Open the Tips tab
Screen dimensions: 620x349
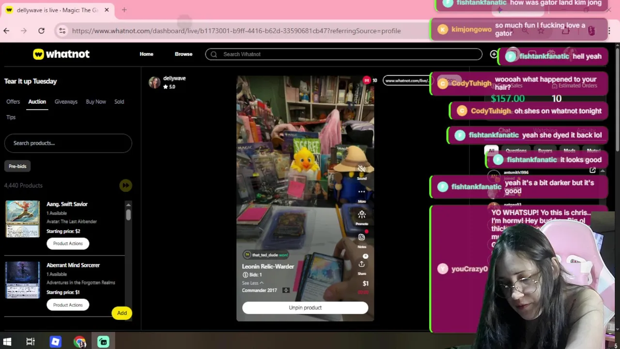(11, 117)
